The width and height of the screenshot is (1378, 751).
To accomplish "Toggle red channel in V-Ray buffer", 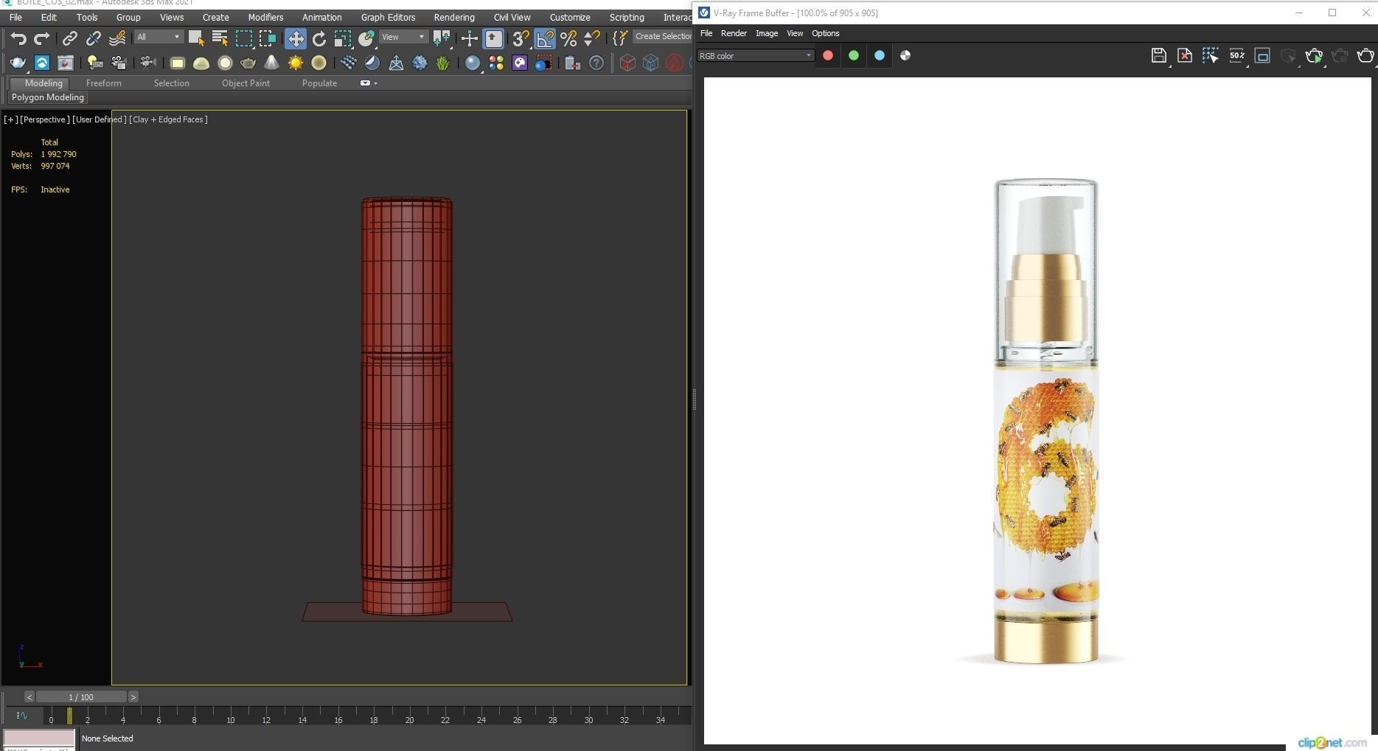I will (828, 55).
